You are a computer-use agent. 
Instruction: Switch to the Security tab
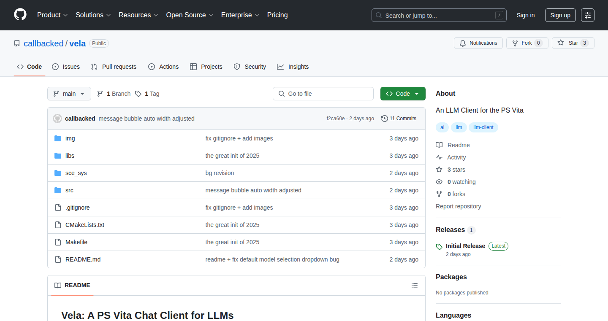click(250, 67)
